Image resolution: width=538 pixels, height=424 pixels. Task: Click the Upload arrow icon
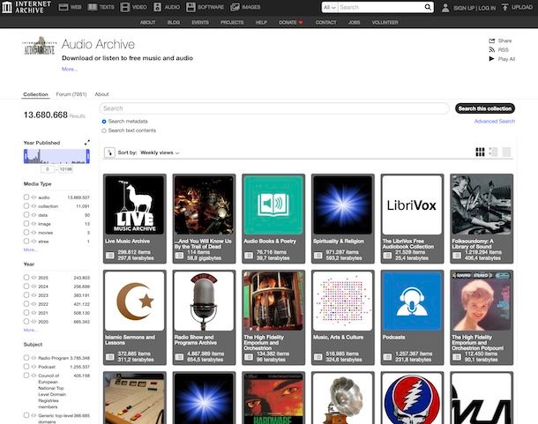pyautogui.click(x=504, y=7)
